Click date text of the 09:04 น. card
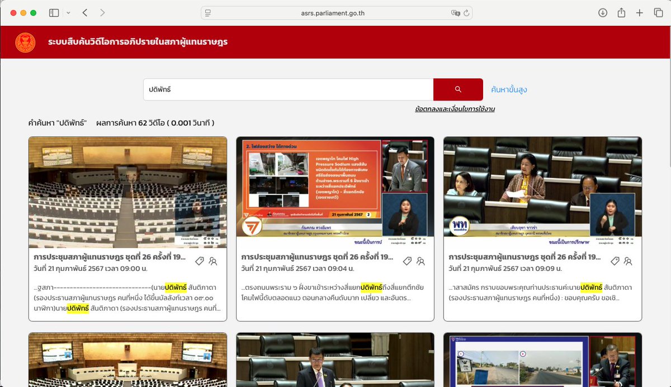The width and height of the screenshot is (671, 387). click(297, 269)
